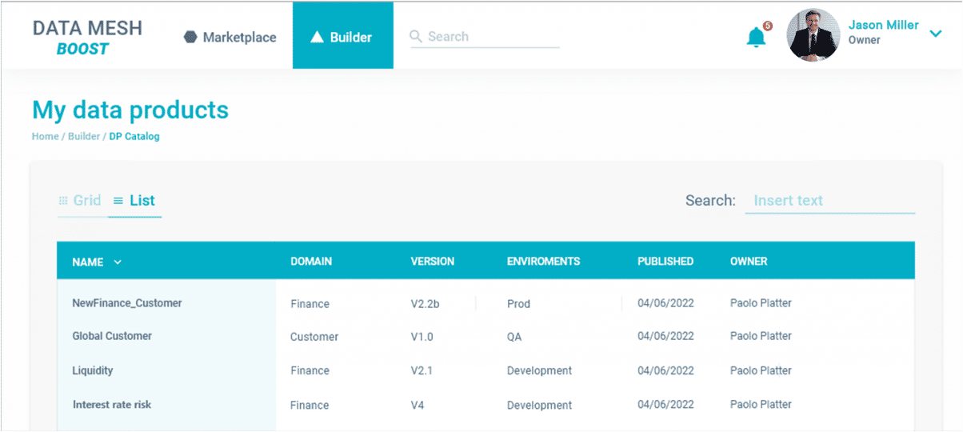Expand the user account dropdown chevron

(936, 34)
